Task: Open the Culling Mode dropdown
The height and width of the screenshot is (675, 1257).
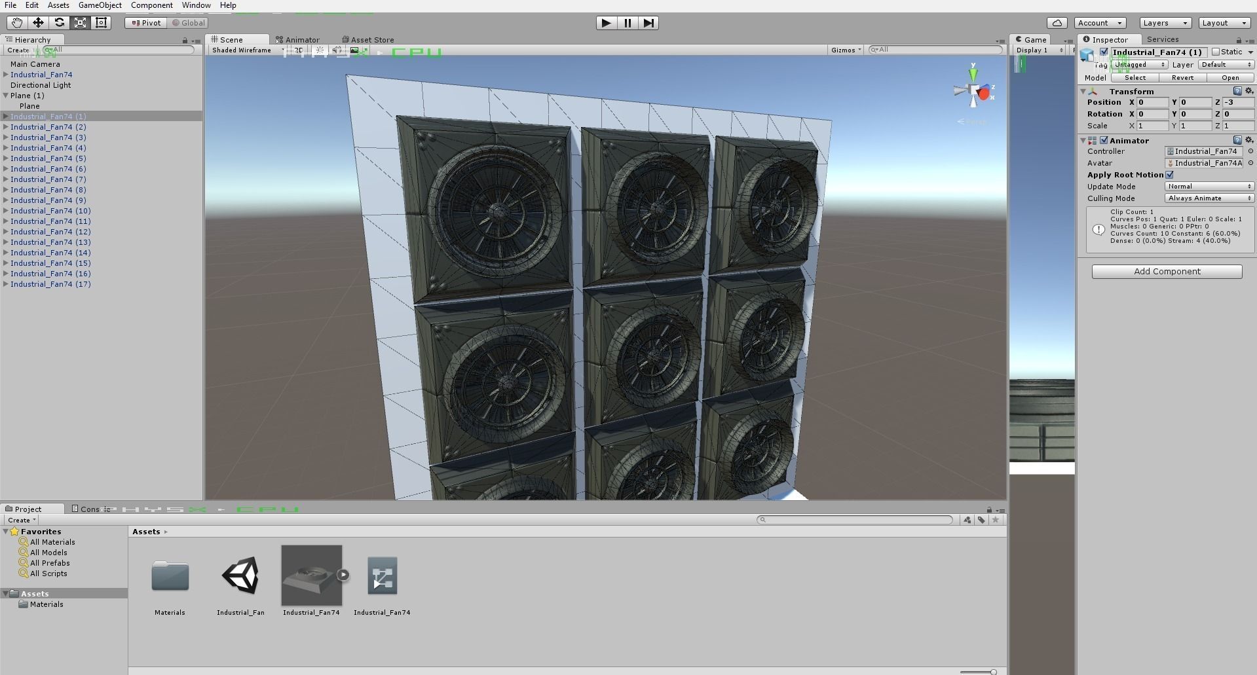Action: (1209, 198)
